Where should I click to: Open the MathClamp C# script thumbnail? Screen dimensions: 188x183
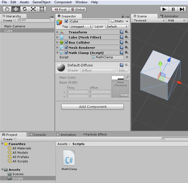[69, 158]
